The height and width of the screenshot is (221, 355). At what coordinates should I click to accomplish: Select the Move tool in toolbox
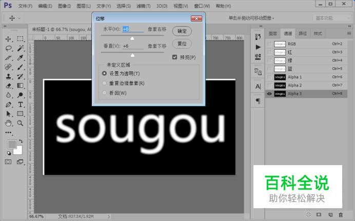(x=8, y=39)
